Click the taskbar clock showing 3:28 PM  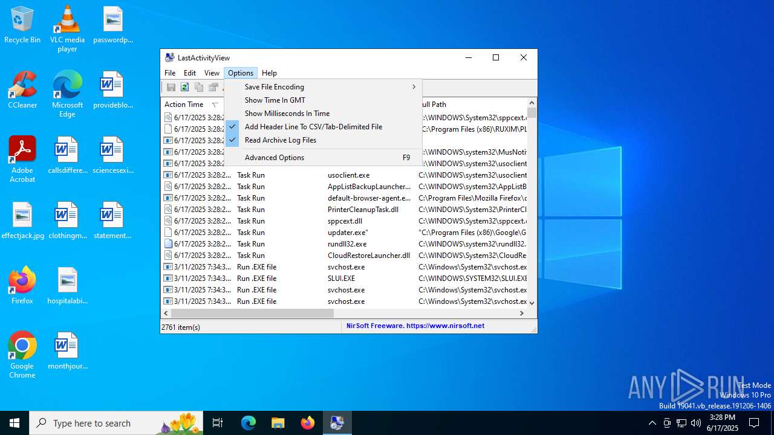(723, 423)
